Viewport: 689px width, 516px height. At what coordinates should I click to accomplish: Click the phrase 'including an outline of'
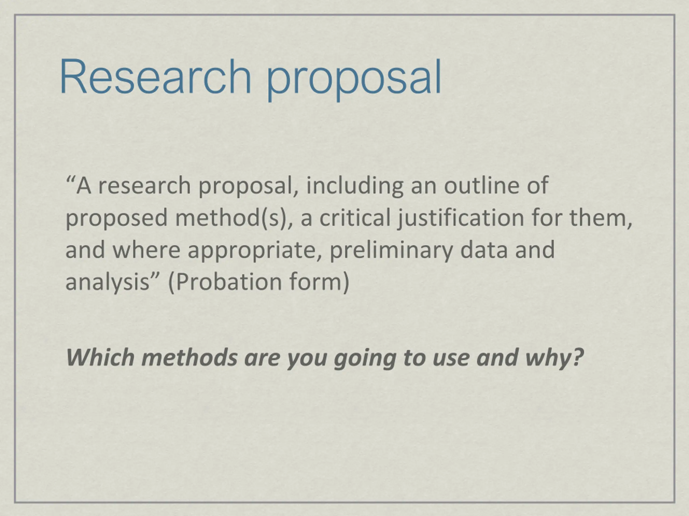(427, 186)
